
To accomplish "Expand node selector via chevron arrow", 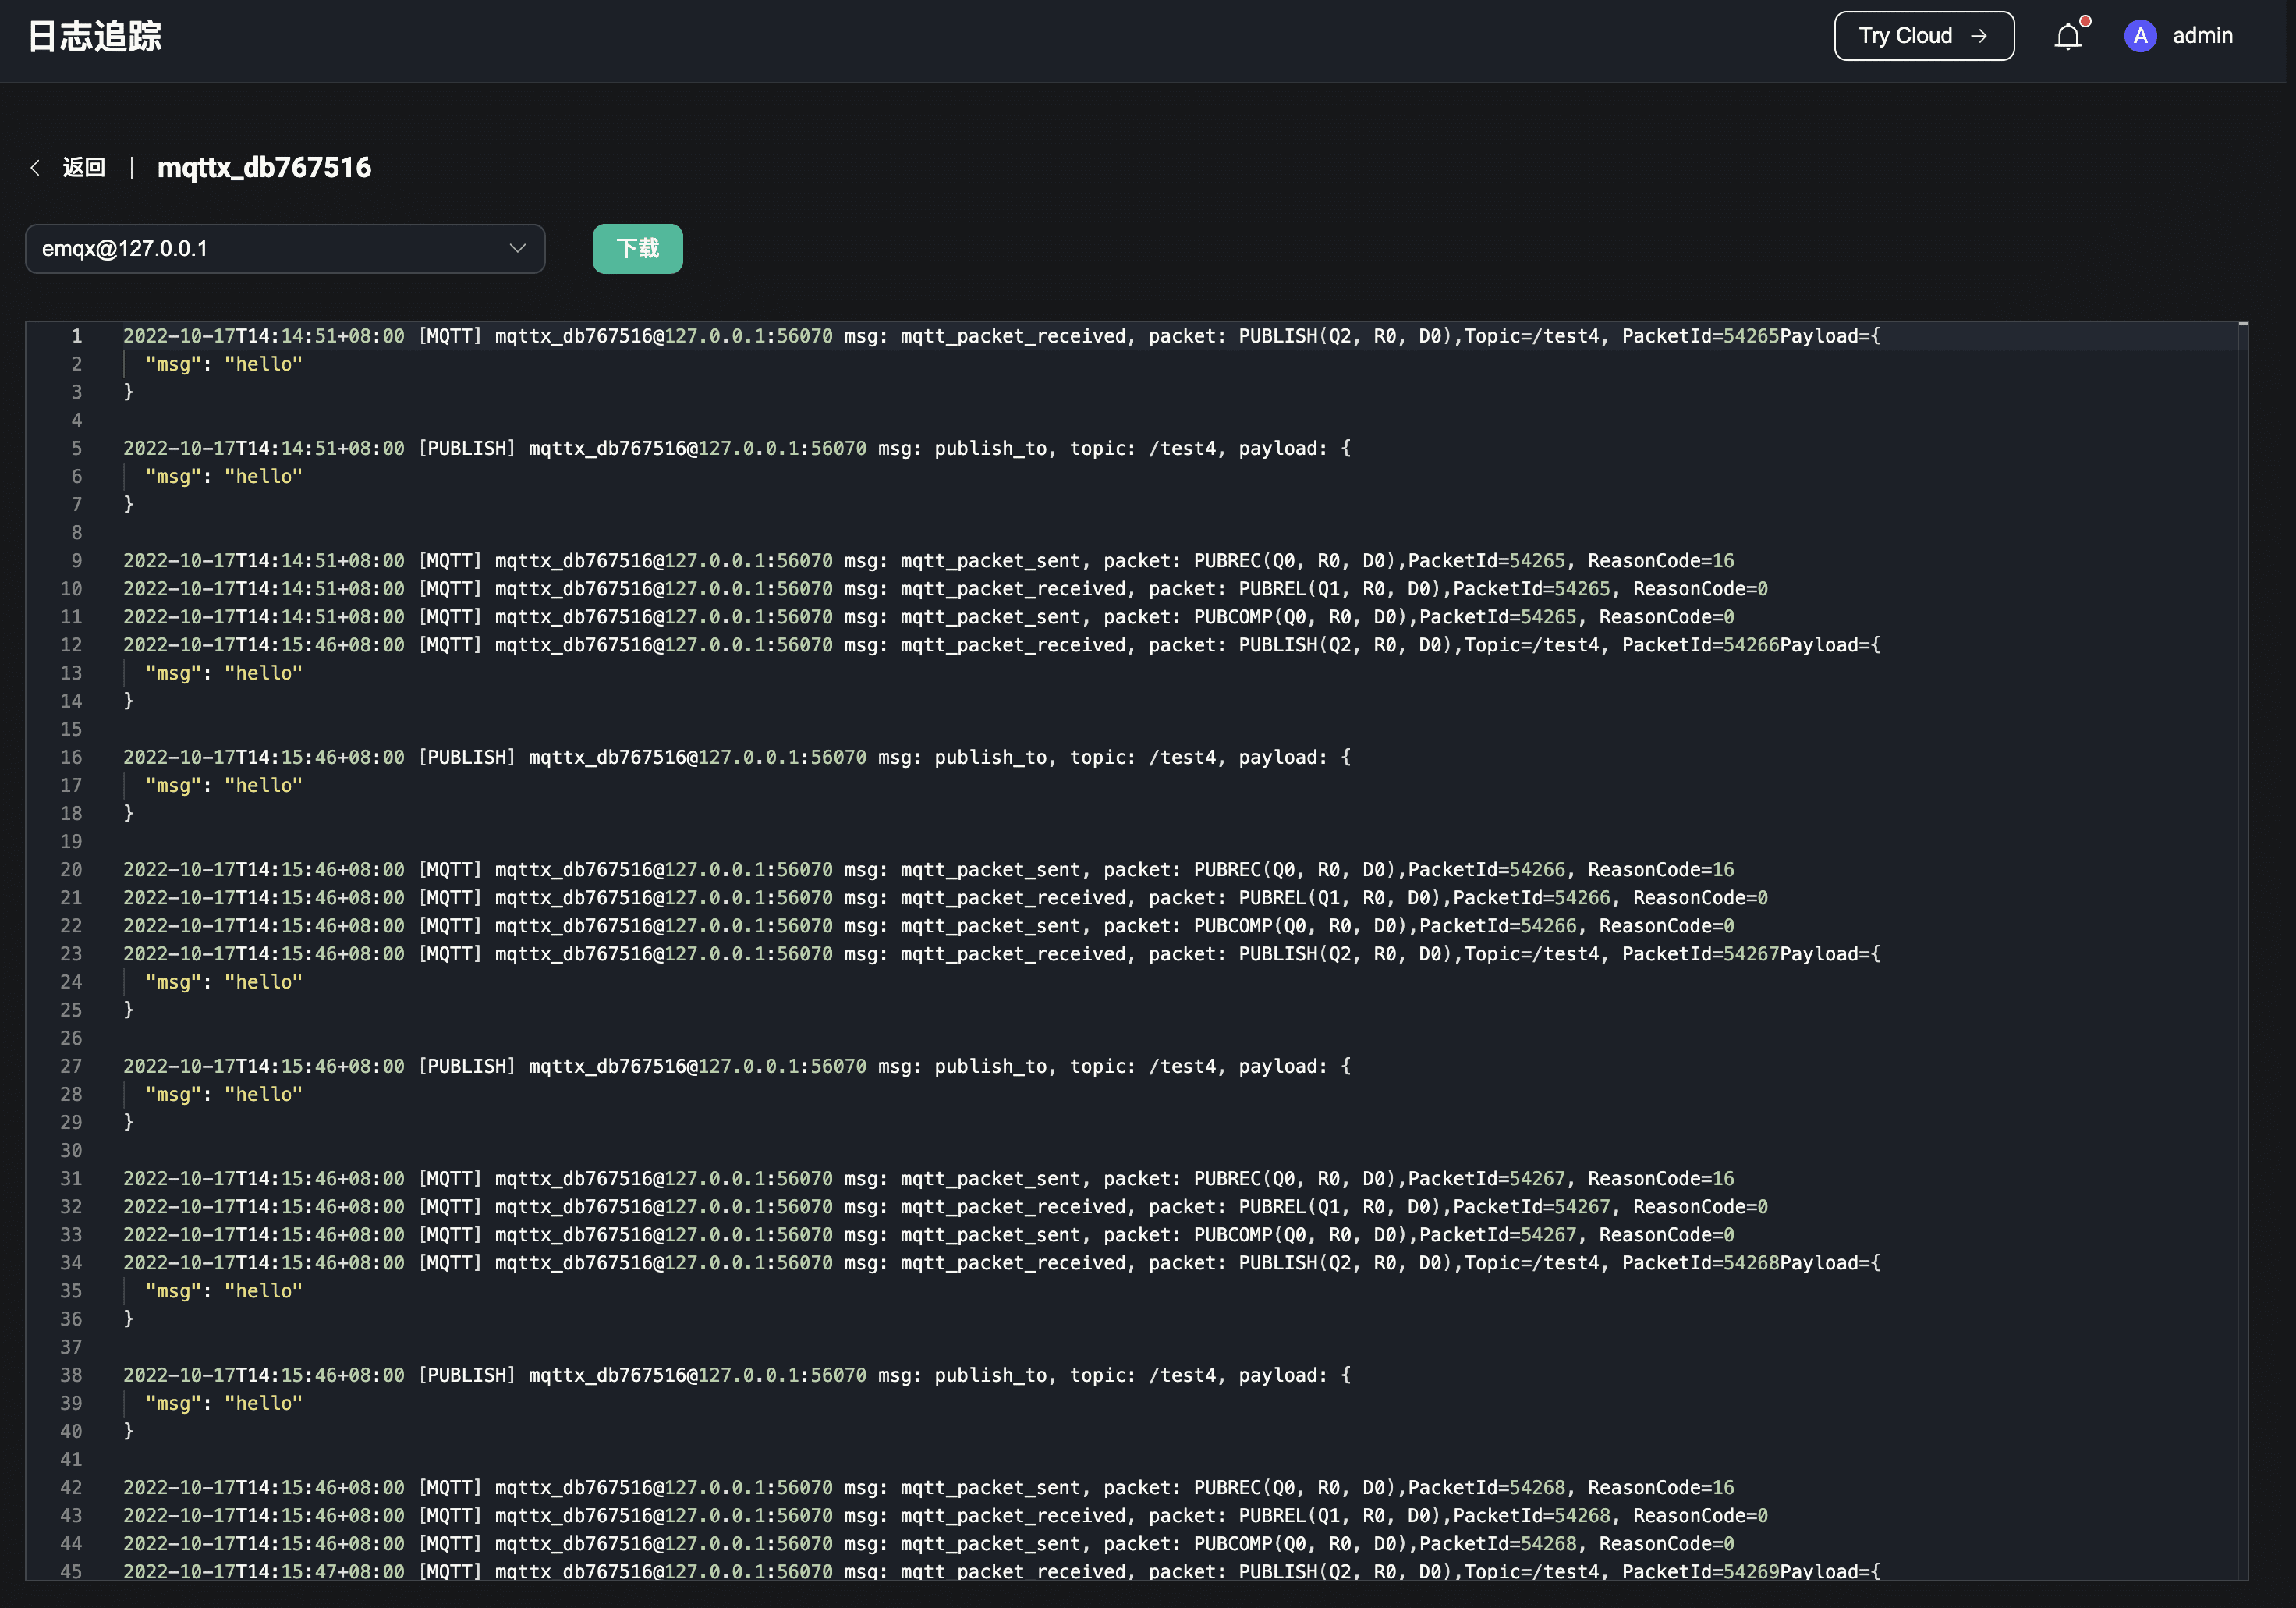I will pos(517,248).
